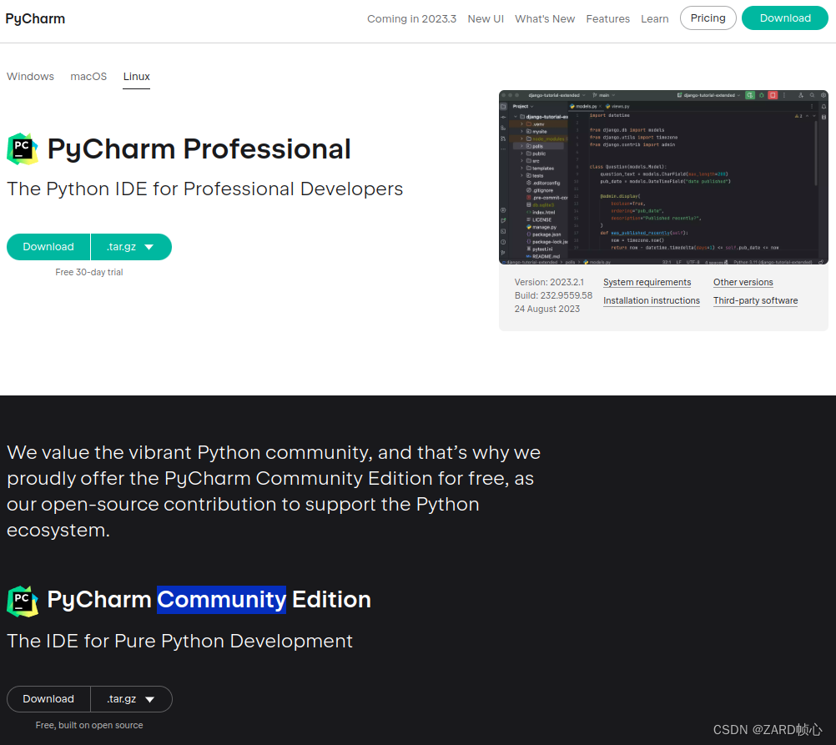Open the System requirements link

647,282
